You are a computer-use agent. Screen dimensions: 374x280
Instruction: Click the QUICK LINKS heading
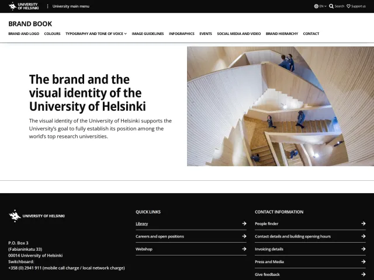148,212
